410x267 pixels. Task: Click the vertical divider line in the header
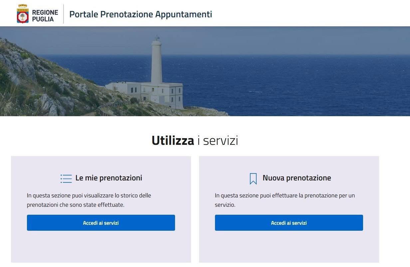pos(64,14)
